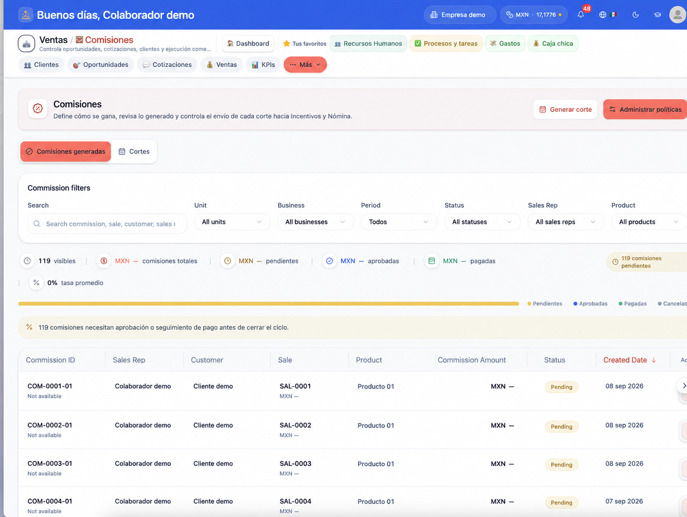This screenshot has height=517, width=687.
Task: Open the All businesses dropdown
Action: [315, 222]
